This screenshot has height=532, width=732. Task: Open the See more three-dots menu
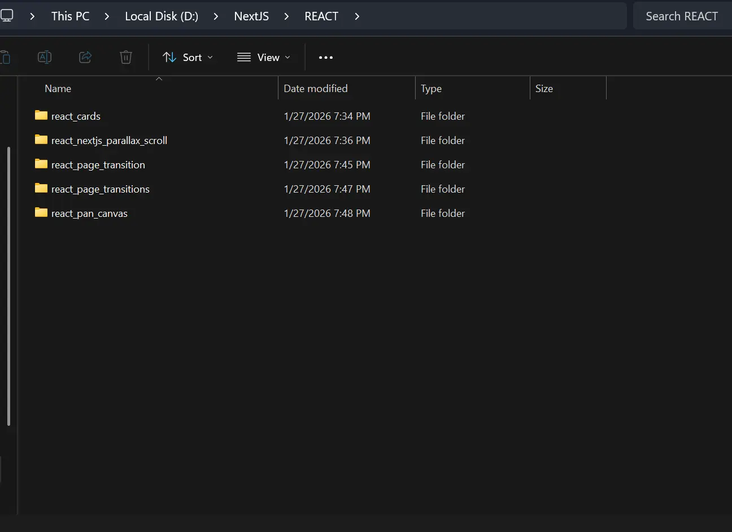coord(326,58)
